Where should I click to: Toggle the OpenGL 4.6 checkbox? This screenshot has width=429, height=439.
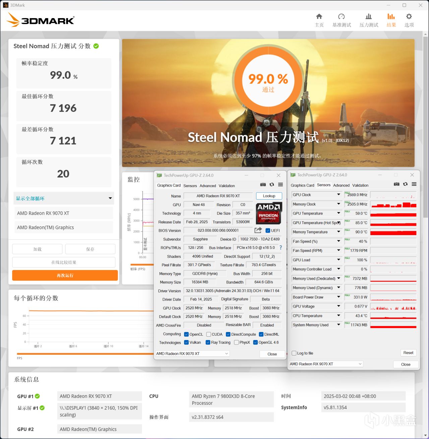point(255,342)
